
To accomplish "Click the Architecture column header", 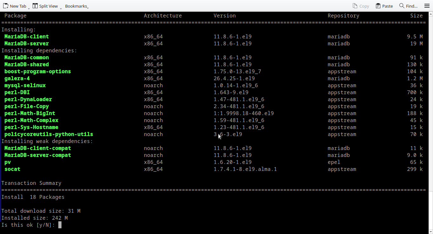I will pyautogui.click(x=163, y=16).
